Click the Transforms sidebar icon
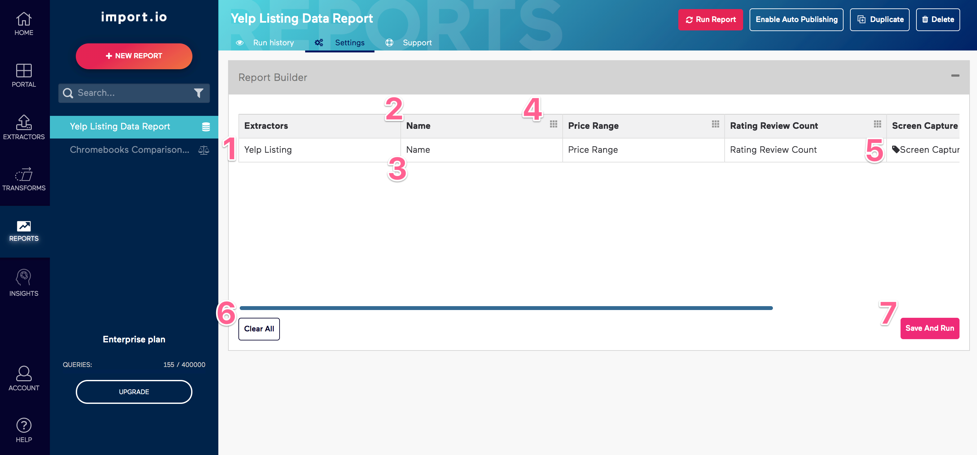The width and height of the screenshot is (977, 455). point(24,175)
